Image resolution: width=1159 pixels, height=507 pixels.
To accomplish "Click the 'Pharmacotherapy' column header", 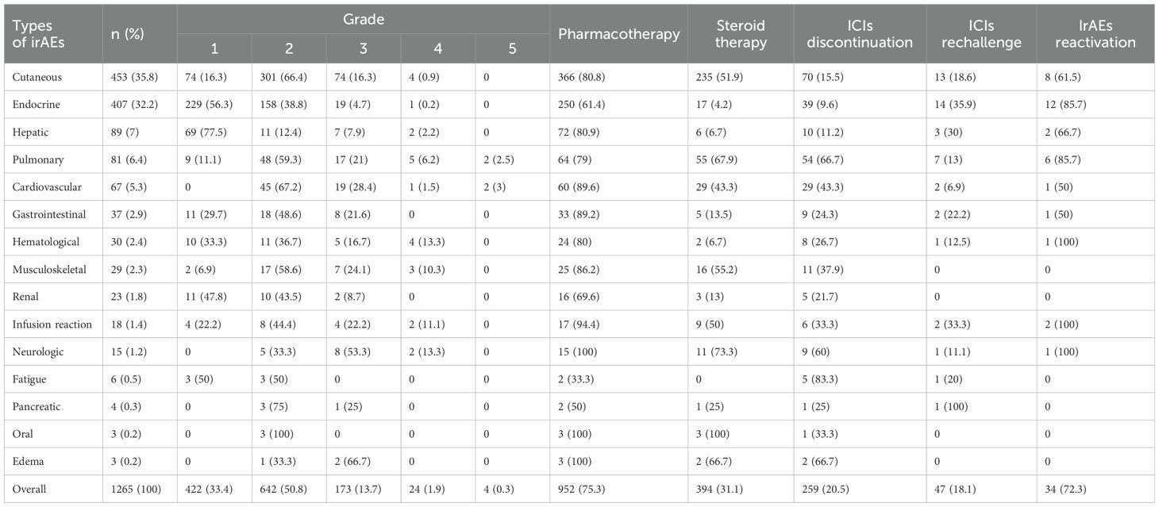I will (619, 34).
